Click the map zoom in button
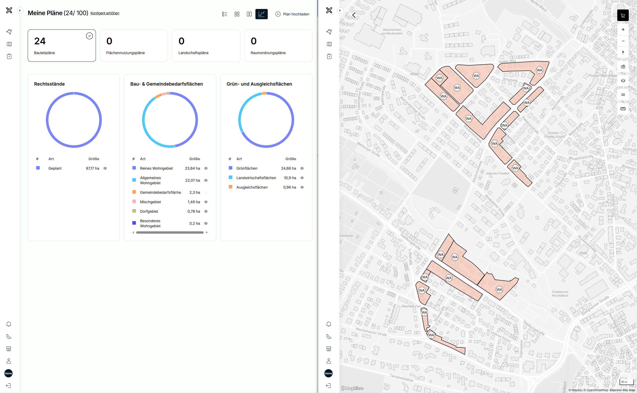 click(623, 30)
